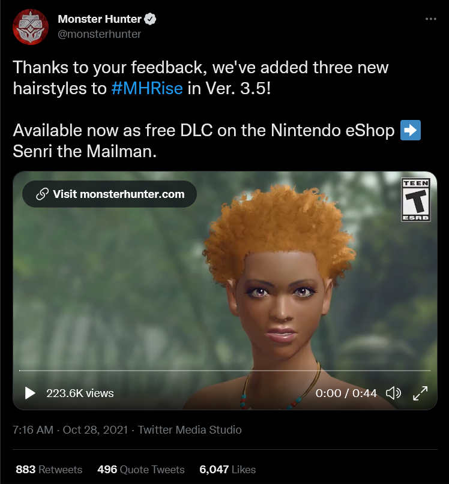Visit monsterhunter.com via the video button
The height and width of the screenshot is (484, 449).
tap(109, 194)
